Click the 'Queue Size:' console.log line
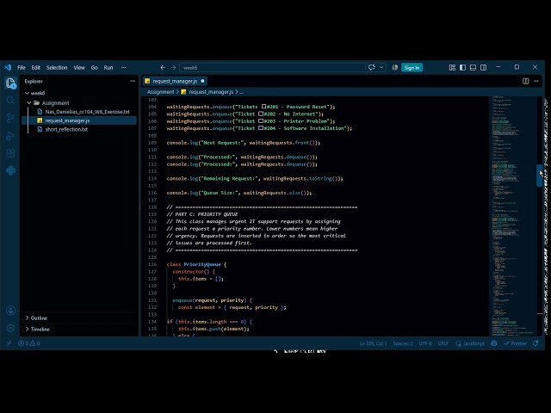 (239, 193)
